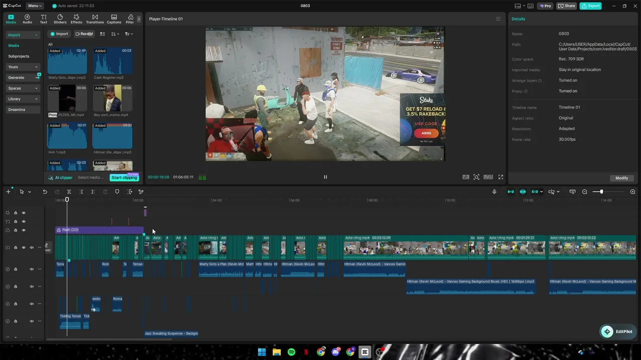Open Subprojects in the sidebar

[19, 56]
